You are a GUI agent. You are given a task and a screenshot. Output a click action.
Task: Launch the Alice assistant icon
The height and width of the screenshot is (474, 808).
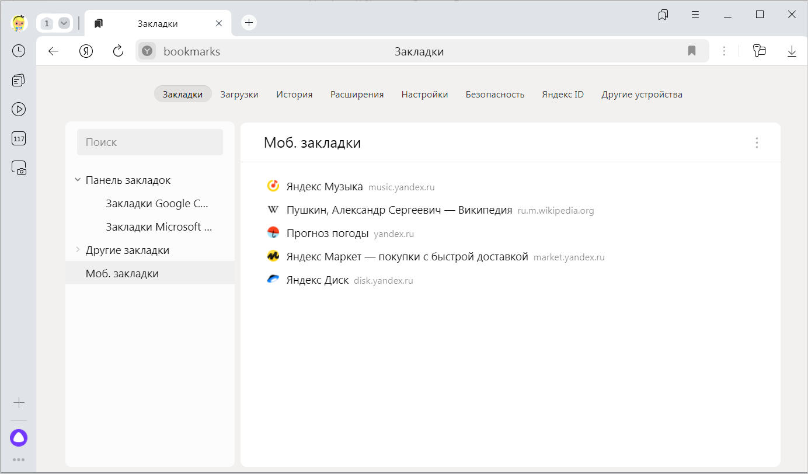click(19, 438)
